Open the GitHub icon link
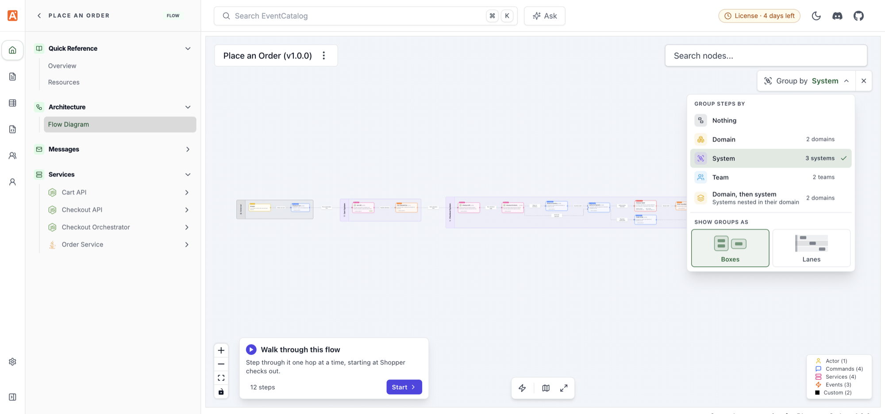The width and height of the screenshot is (885, 414). coord(859,16)
